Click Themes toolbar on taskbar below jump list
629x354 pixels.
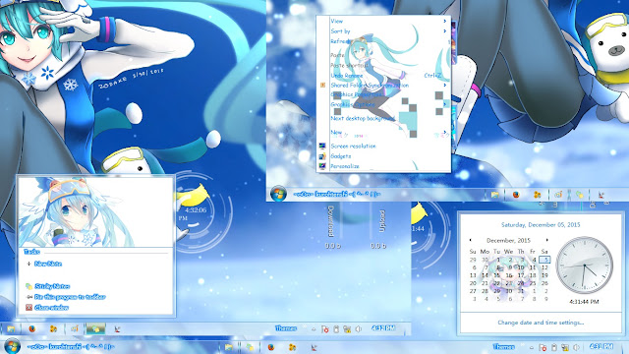click(x=286, y=328)
